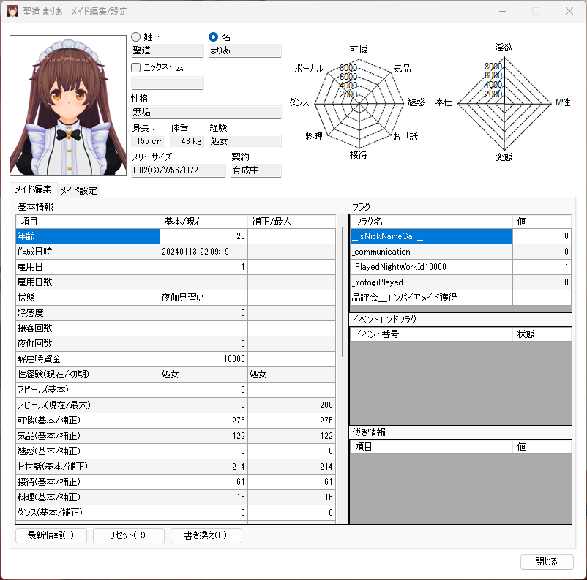Click the 名 field containing まりあ
Viewport: 587px width, 580px height.
(244, 51)
